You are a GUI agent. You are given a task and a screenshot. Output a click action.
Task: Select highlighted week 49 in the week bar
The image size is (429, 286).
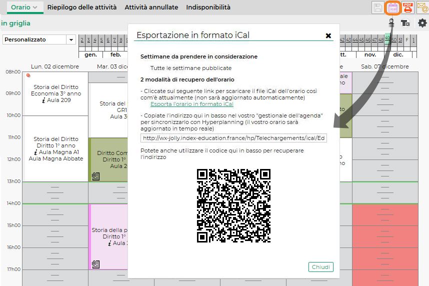[x=387, y=39]
